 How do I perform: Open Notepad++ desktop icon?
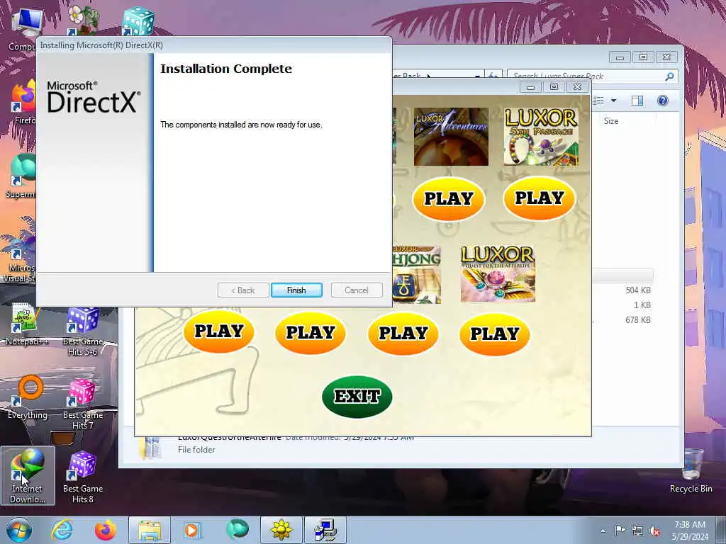tap(27, 324)
